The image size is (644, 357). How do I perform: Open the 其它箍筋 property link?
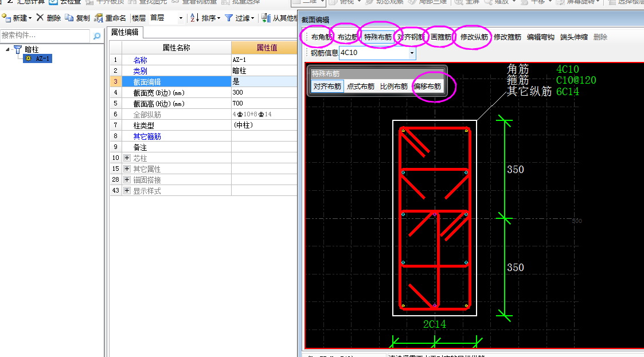[147, 136]
